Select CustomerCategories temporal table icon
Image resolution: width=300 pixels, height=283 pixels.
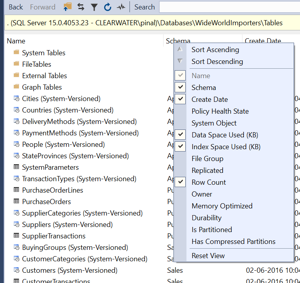coord(17,259)
